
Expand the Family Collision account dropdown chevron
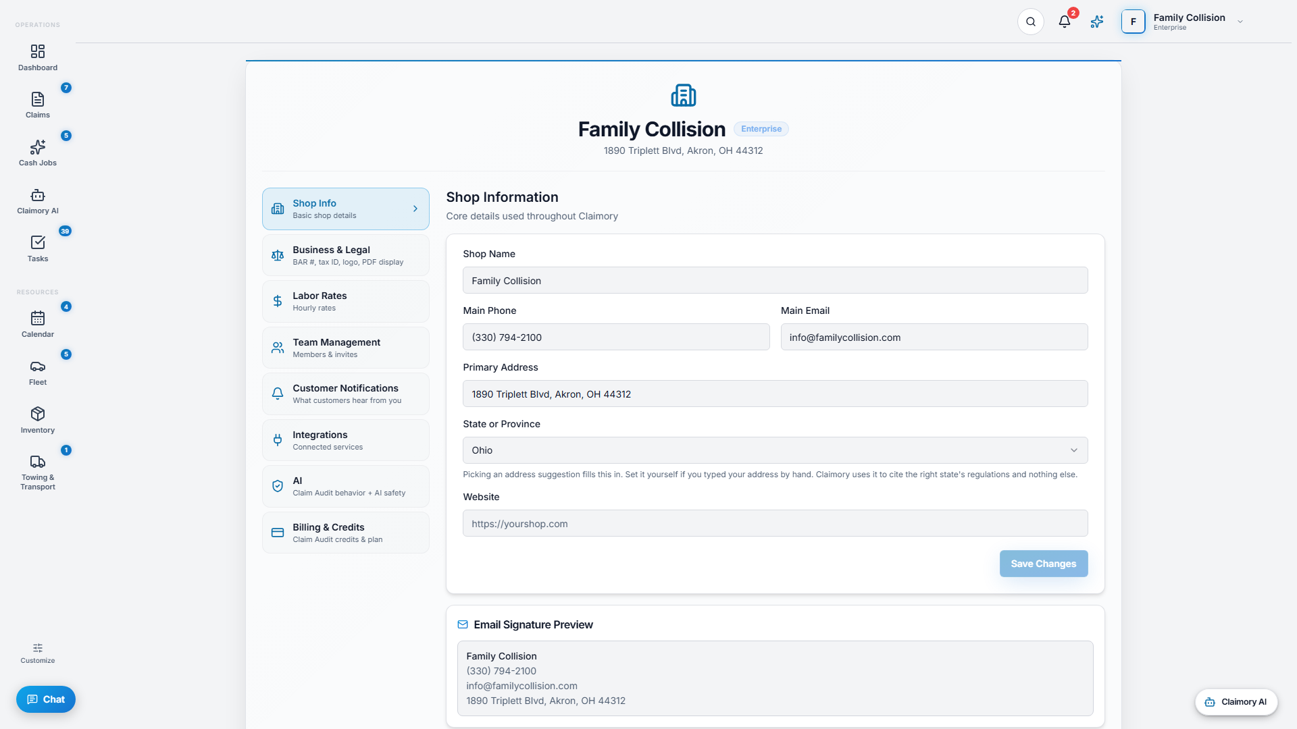pos(1240,22)
